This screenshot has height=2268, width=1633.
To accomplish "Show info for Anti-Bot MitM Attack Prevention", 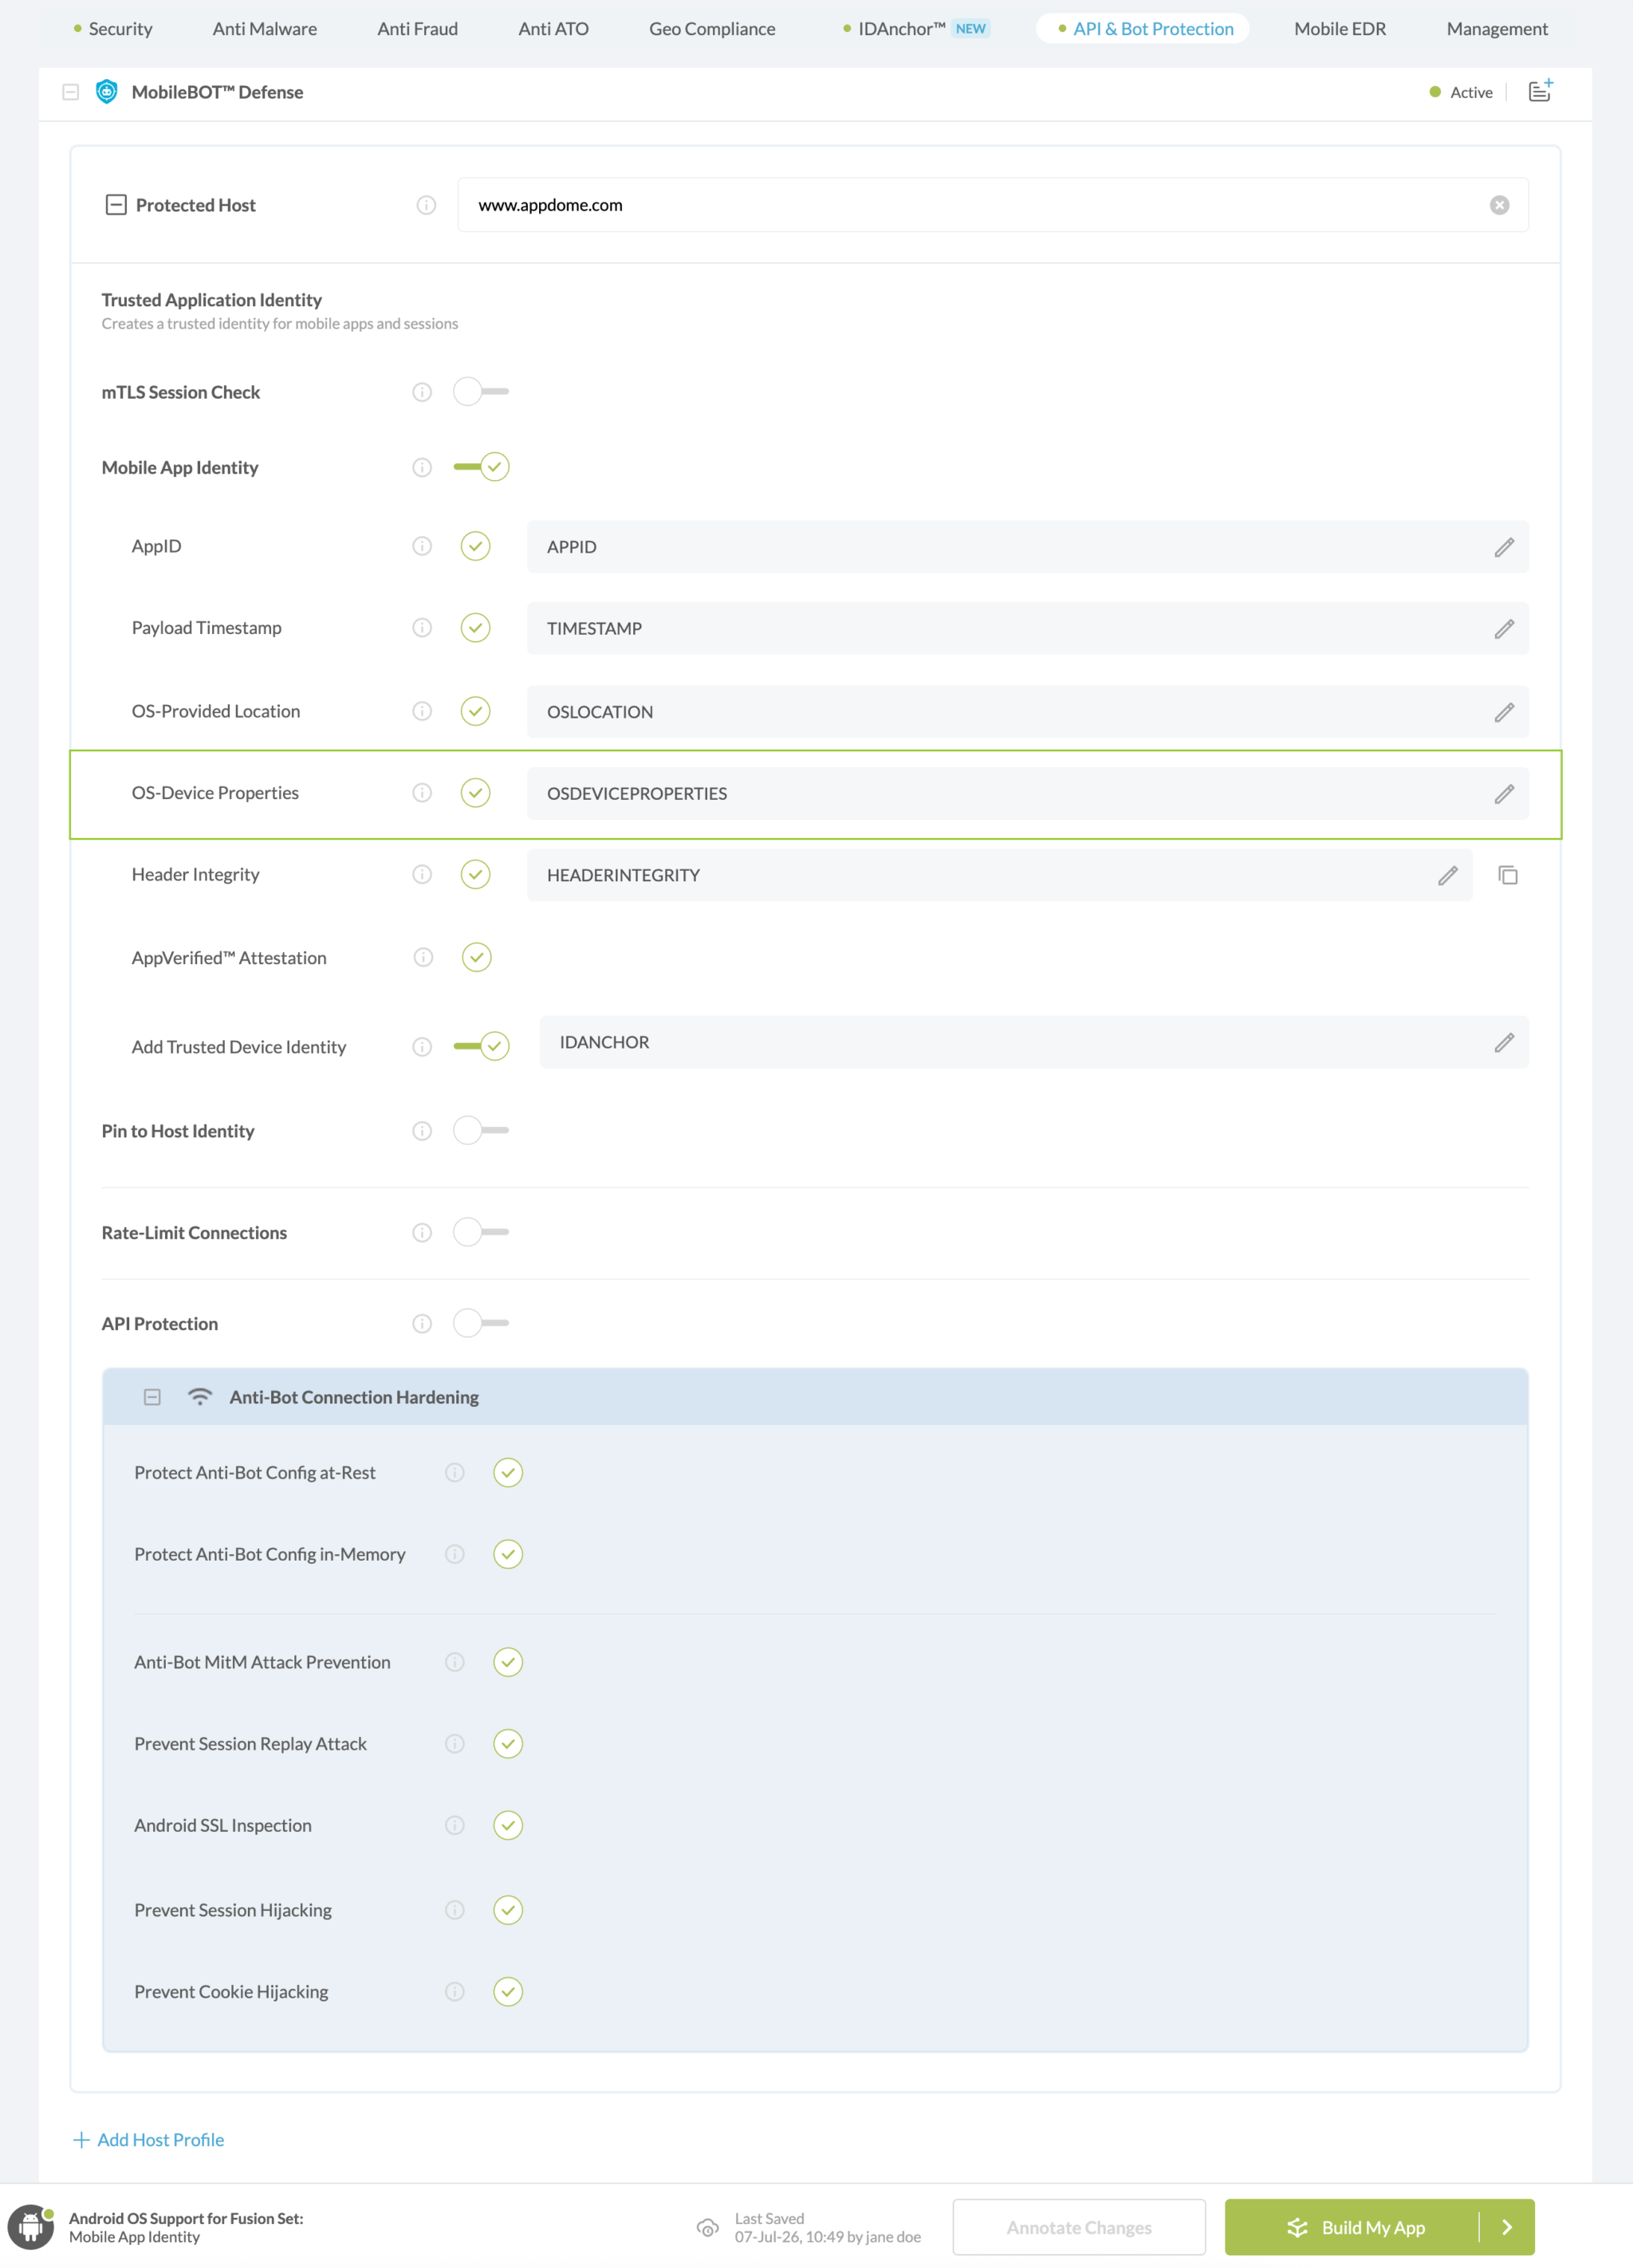I will (x=455, y=1662).
